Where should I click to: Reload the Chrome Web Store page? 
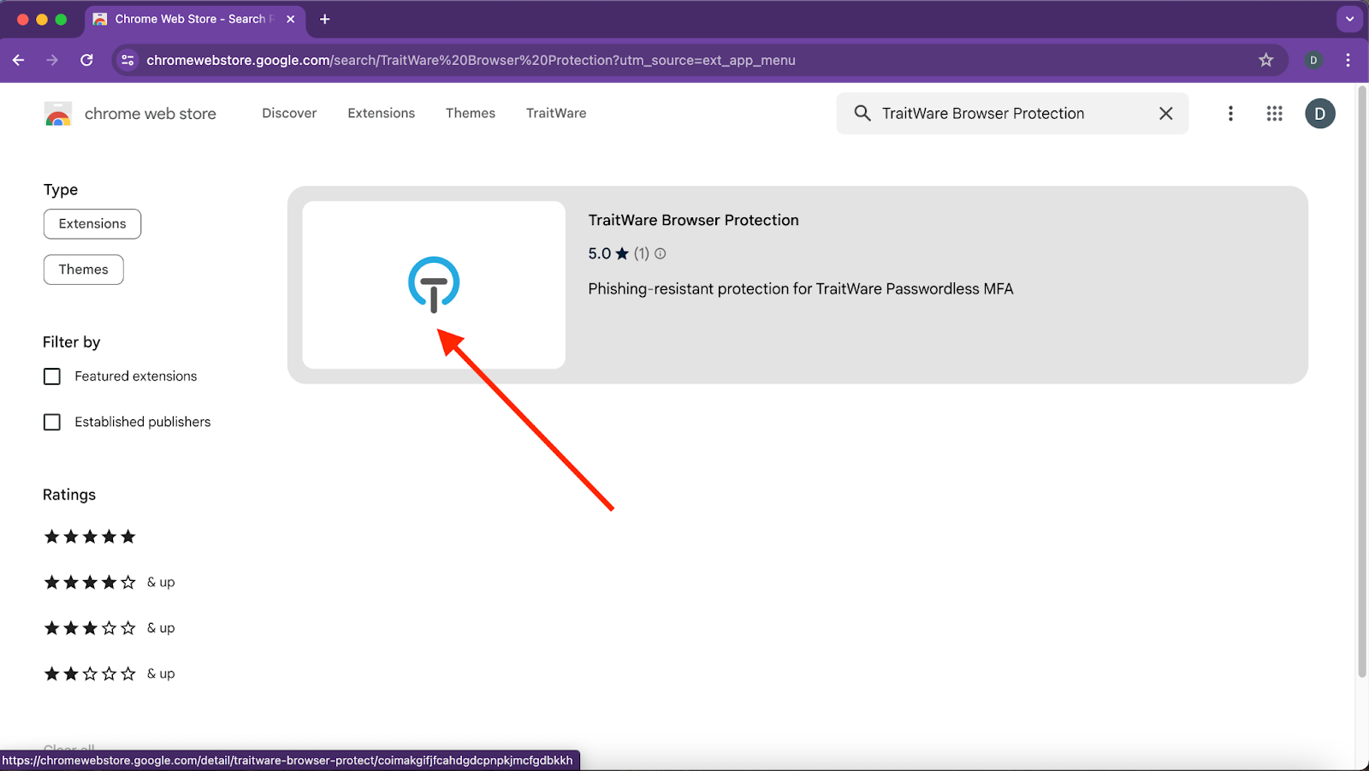tap(86, 60)
